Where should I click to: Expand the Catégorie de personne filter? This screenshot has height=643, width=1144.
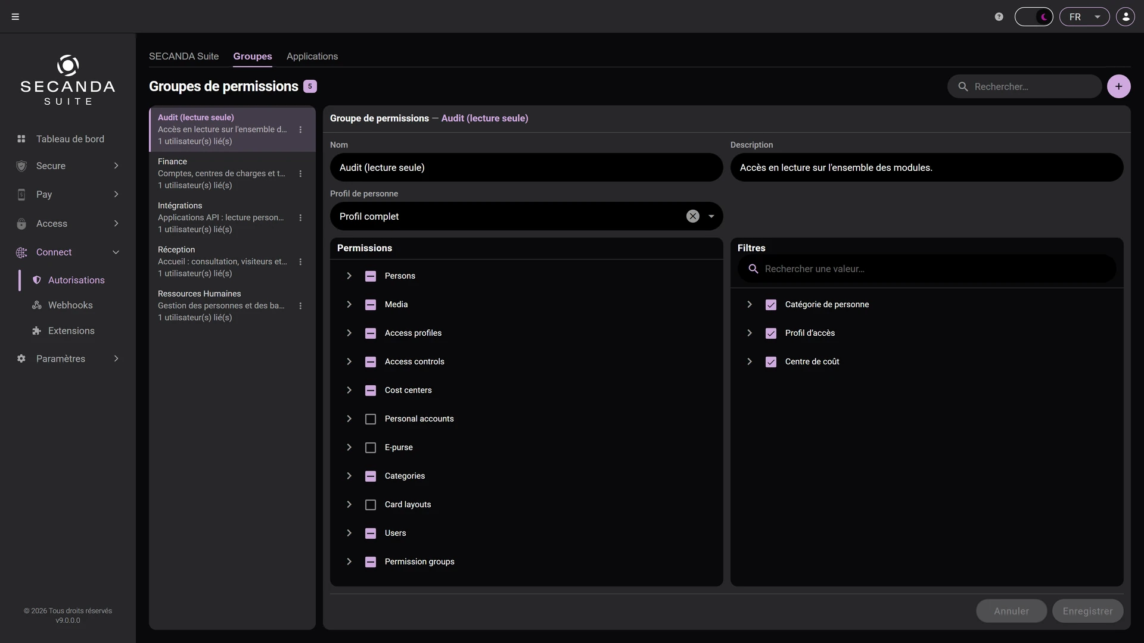[x=750, y=305]
